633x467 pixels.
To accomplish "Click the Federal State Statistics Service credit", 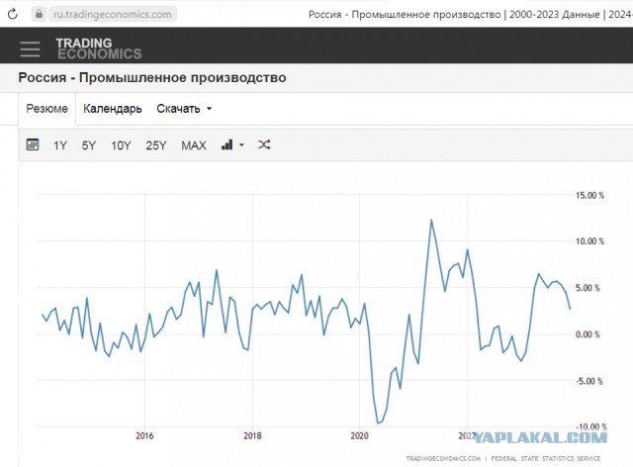I will 545,458.
